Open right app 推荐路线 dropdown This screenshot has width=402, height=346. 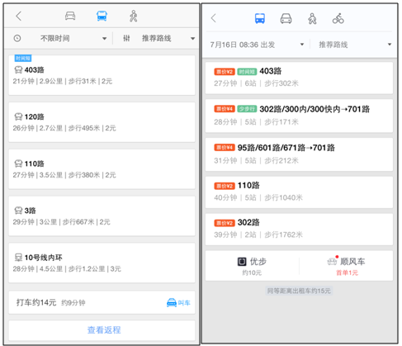(355, 45)
